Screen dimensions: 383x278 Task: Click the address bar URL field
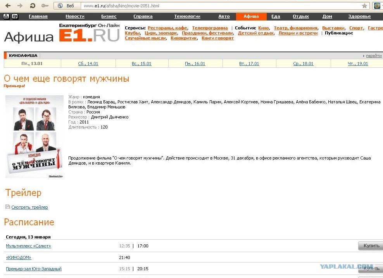click(221, 6)
